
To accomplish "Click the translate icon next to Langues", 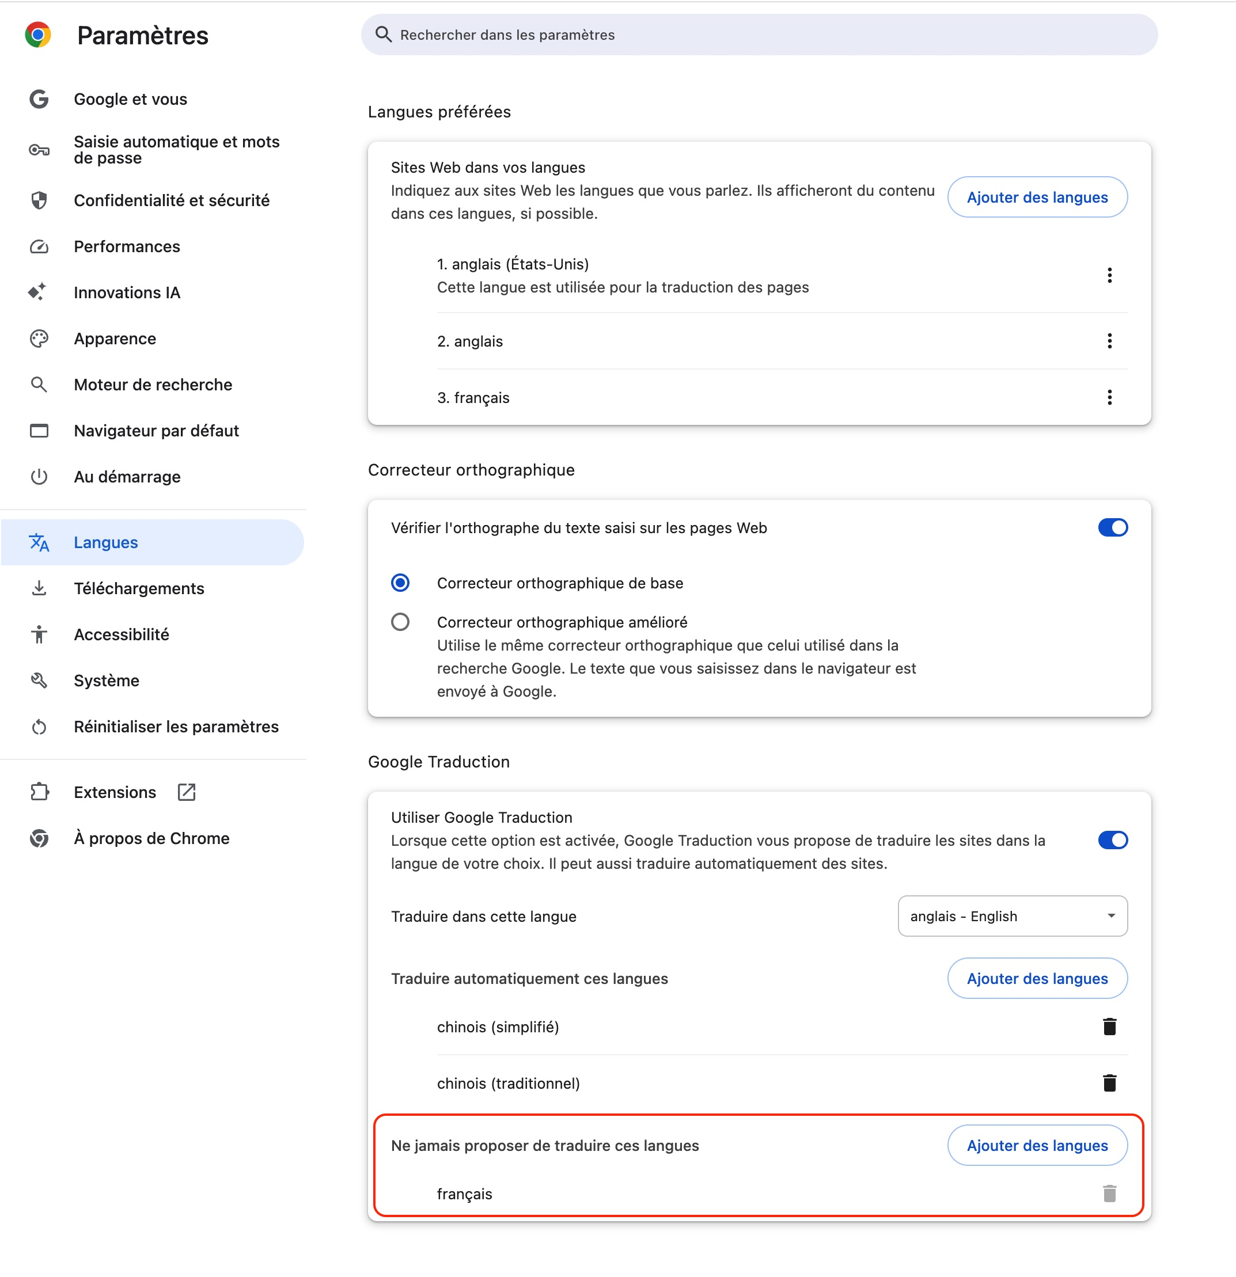I will [39, 542].
